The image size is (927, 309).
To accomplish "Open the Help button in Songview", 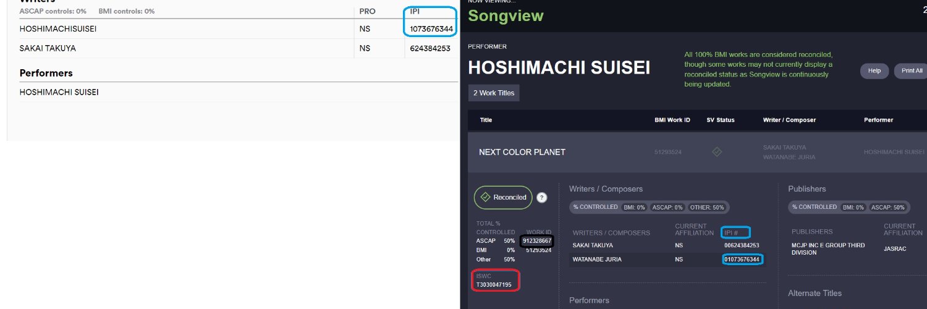I will click(874, 71).
